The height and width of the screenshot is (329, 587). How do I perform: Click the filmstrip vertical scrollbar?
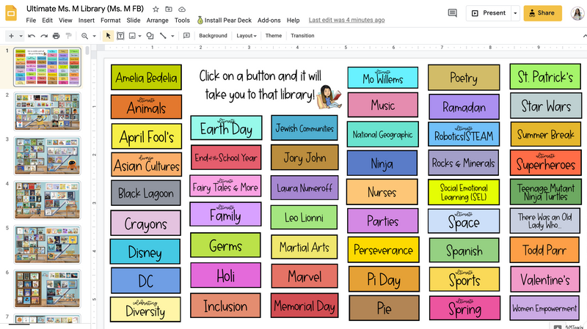coord(87,51)
